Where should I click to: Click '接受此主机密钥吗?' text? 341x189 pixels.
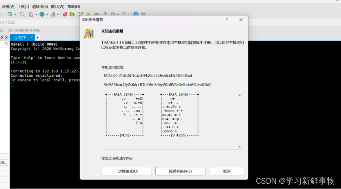117,158
